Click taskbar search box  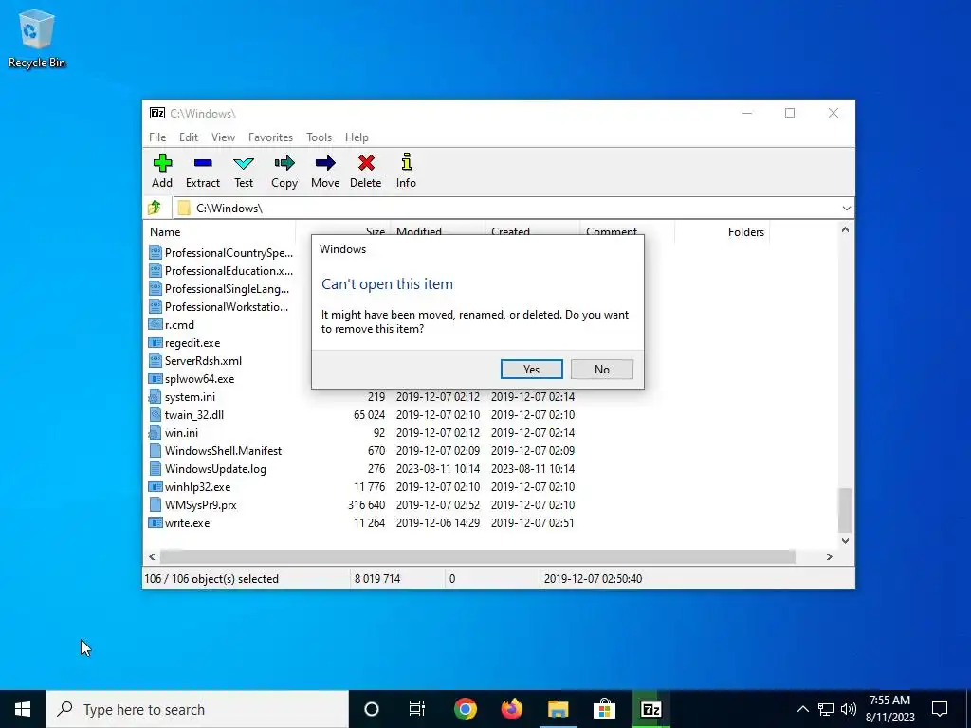197,709
